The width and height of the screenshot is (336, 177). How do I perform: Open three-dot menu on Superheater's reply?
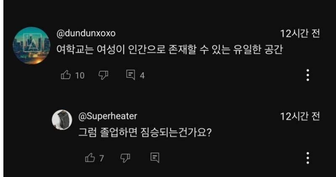(x=308, y=158)
